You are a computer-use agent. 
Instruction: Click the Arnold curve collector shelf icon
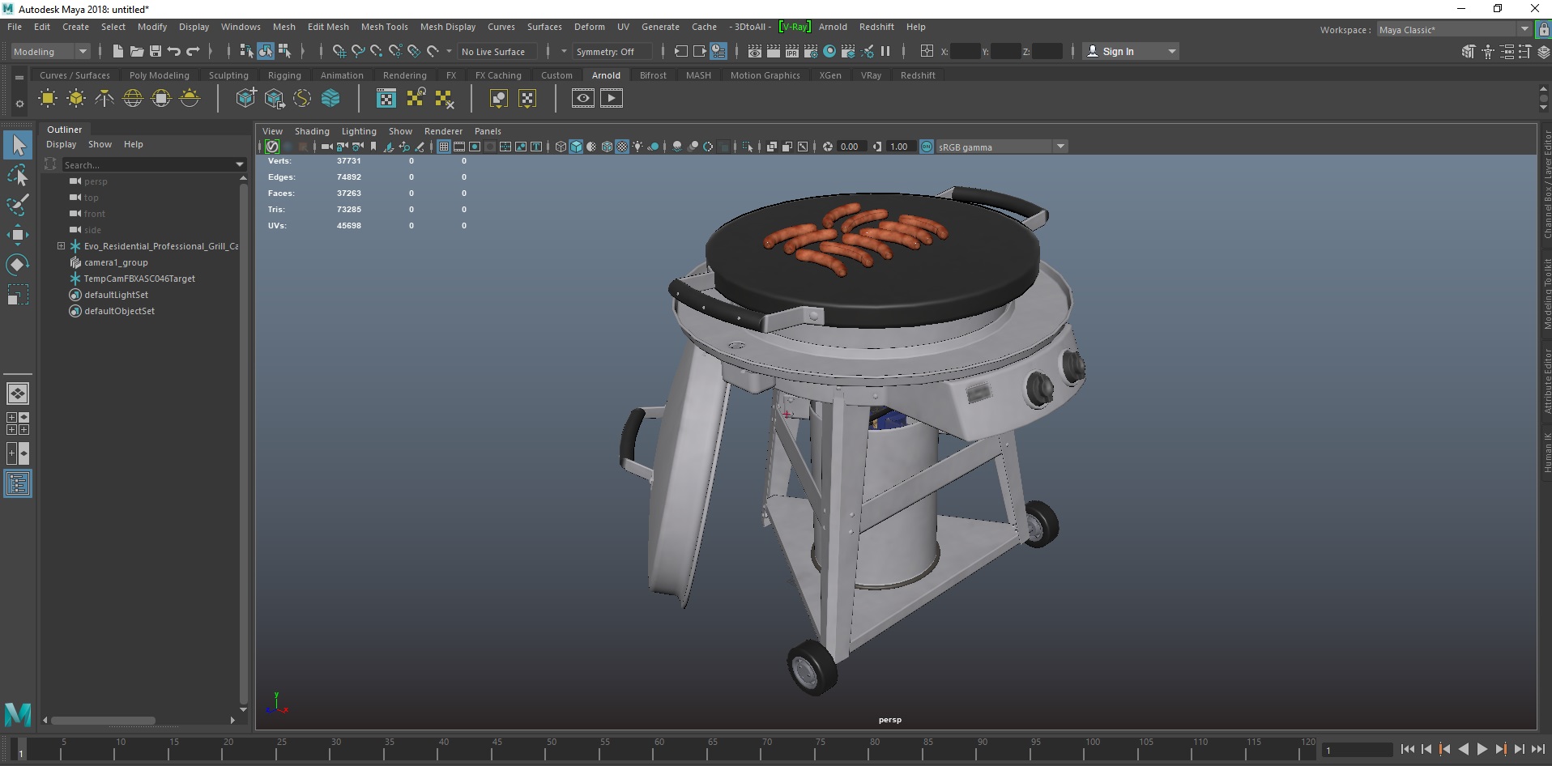[302, 99]
